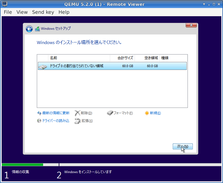Click the ドライバーの読み込み link text
The image size is (223, 183).
56,121
